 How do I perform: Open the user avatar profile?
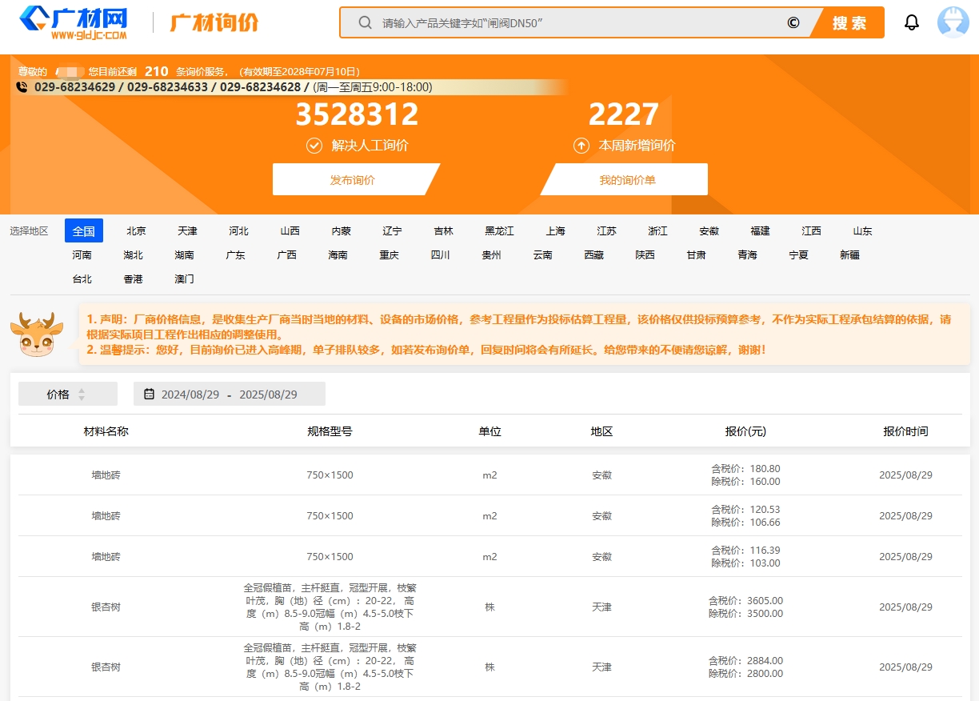(953, 22)
